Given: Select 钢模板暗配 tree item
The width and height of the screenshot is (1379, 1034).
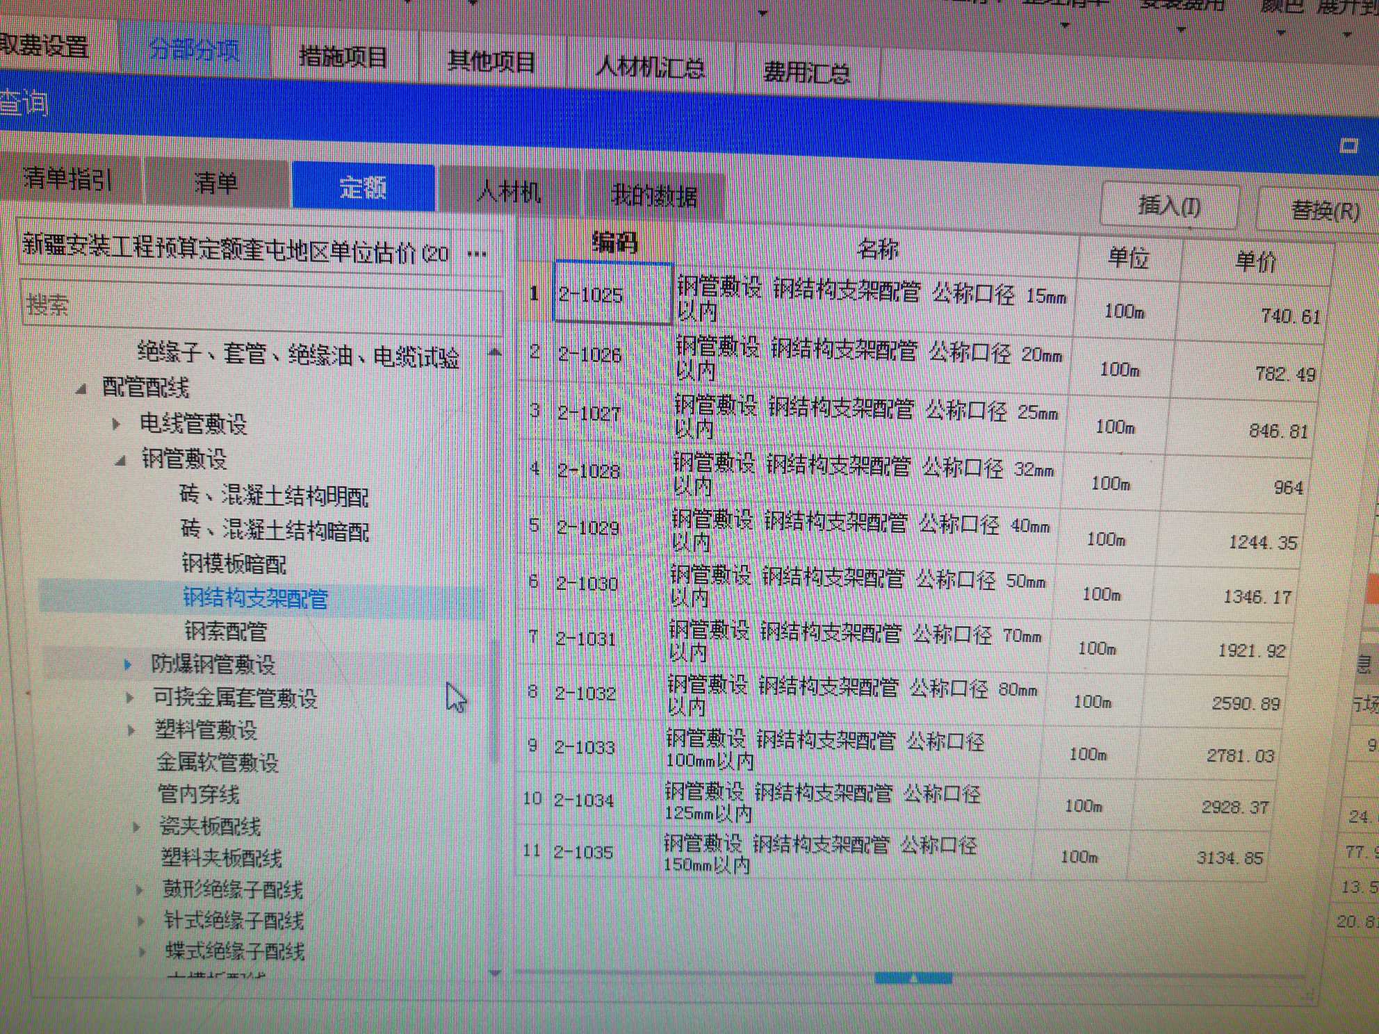Looking at the screenshot, I should [x=234, y=564].
